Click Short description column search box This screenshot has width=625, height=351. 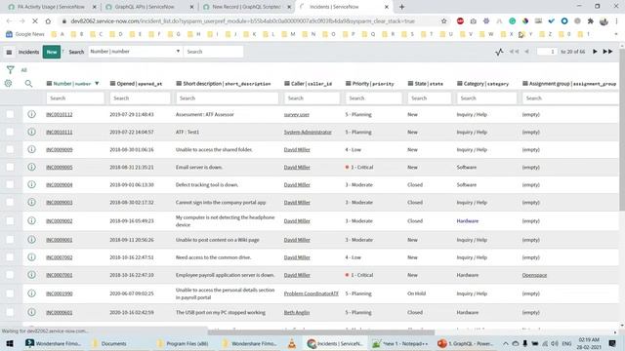(227, 97)
